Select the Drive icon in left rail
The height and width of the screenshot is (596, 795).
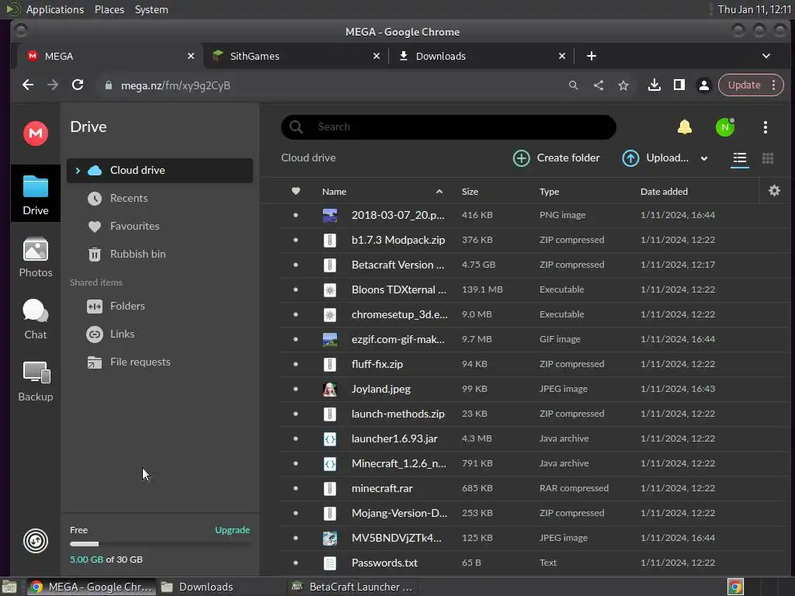tap(36, 195)
